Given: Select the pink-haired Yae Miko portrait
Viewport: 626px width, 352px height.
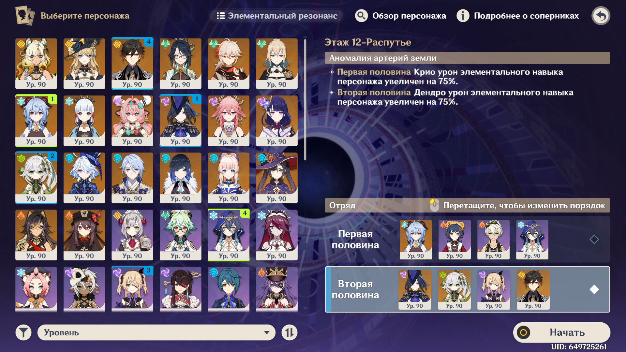Looking at the screenshot, I should pos(229,121).
